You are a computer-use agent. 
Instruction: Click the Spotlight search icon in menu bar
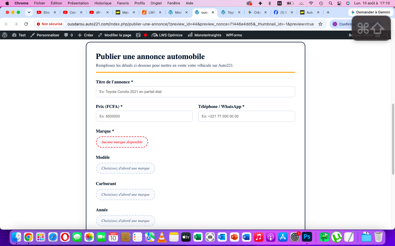tap(331, 3)
